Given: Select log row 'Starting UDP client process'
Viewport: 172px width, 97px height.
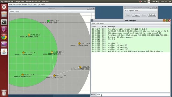Looking at the screenshot, I should click(131, 37).
